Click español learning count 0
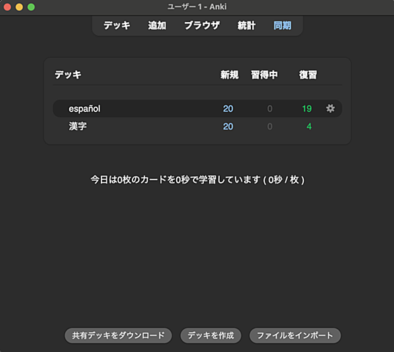The image size is (394, 352). pyautogui.click(x=270, y=109)
